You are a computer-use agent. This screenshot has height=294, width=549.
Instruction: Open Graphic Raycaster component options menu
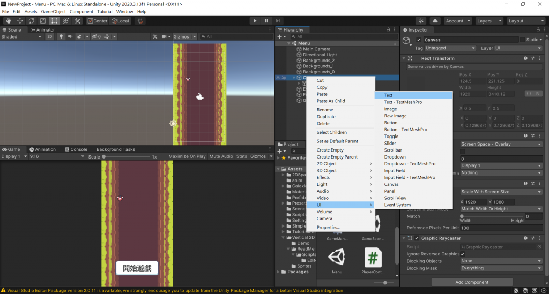point(540,238)
